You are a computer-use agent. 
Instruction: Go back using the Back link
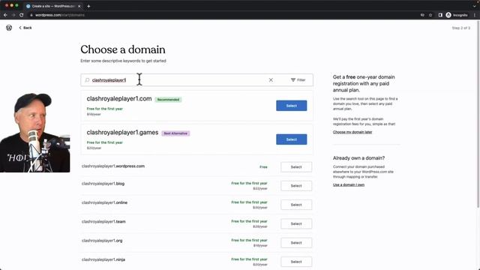coord(25,28)
